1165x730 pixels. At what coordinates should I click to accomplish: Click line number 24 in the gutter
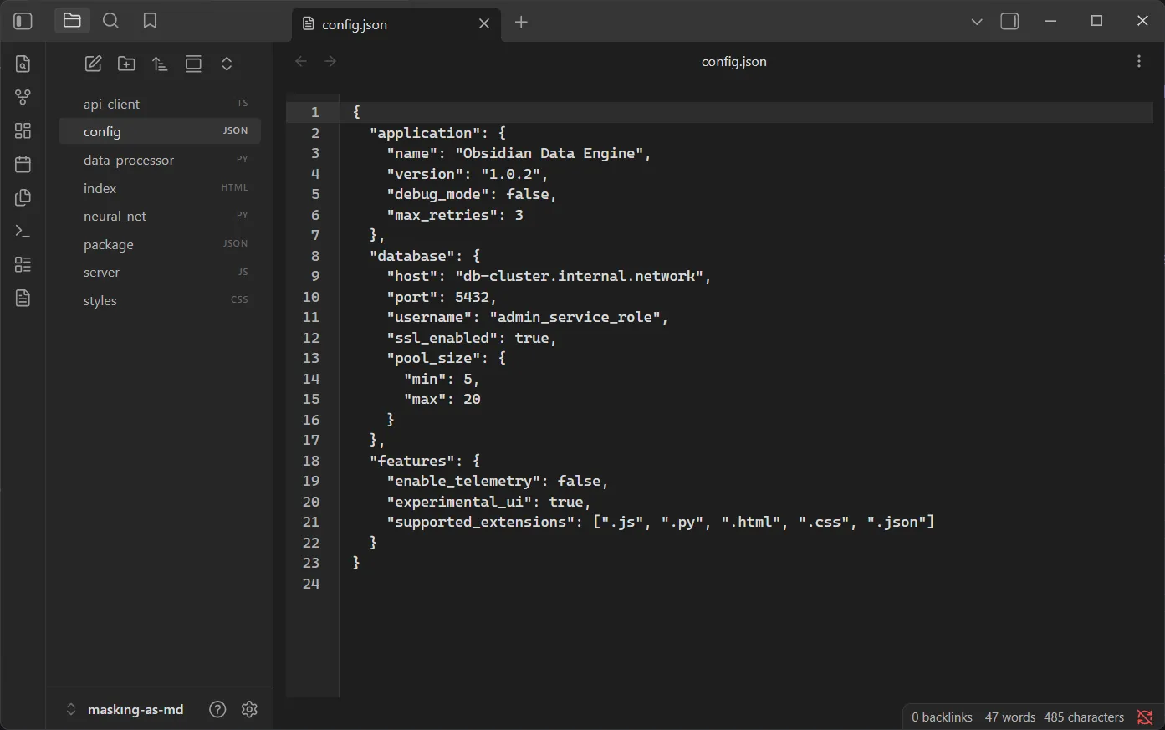[311, 584]
